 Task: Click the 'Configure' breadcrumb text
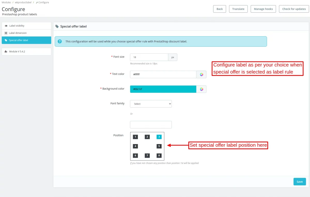click(43, 2)
